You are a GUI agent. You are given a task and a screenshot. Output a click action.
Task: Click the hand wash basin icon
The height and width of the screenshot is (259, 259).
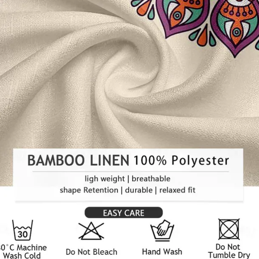[162, 231]
